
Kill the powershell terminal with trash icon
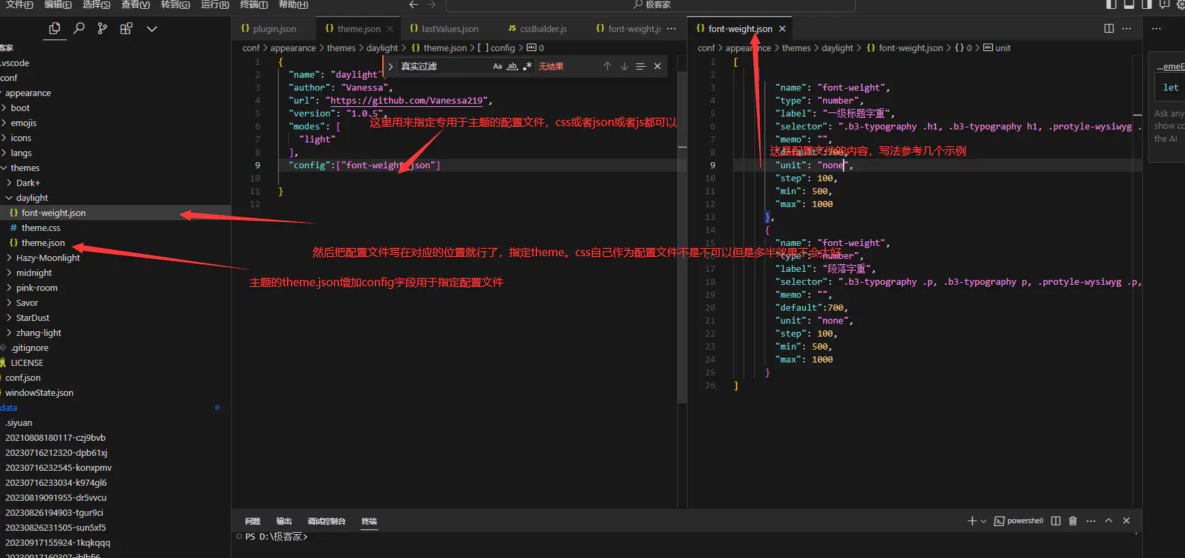pos(1073,521)
